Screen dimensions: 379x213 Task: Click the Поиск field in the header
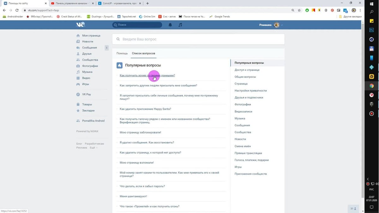pos(137,25)
